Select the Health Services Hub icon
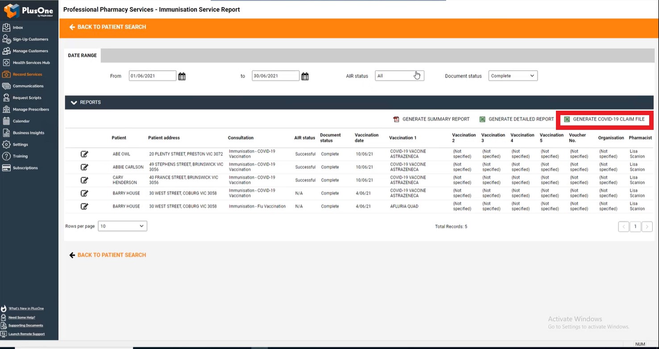659x349 pixels. tap(6, 62)
